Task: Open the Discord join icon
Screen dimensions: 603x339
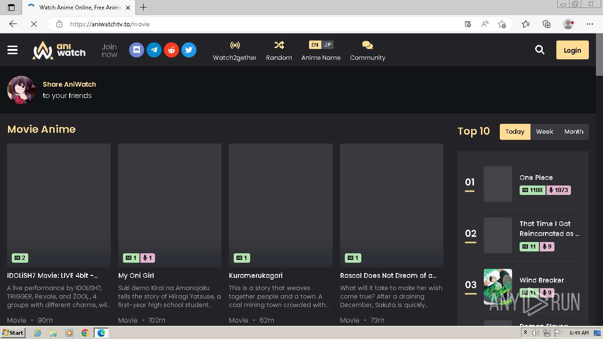Action: [x=137, y=50]
